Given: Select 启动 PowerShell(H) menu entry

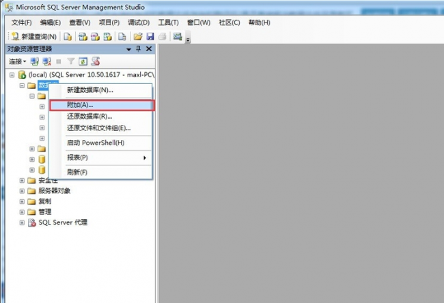Looking at the screenshot, I should point(101,143).
